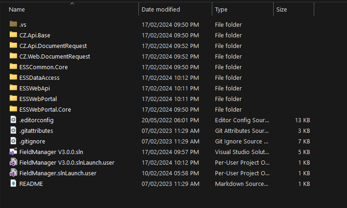Select the CZ.Api.DocumentRequest folder name
This screenshot has width=347, height=208.
coord(53,46)
